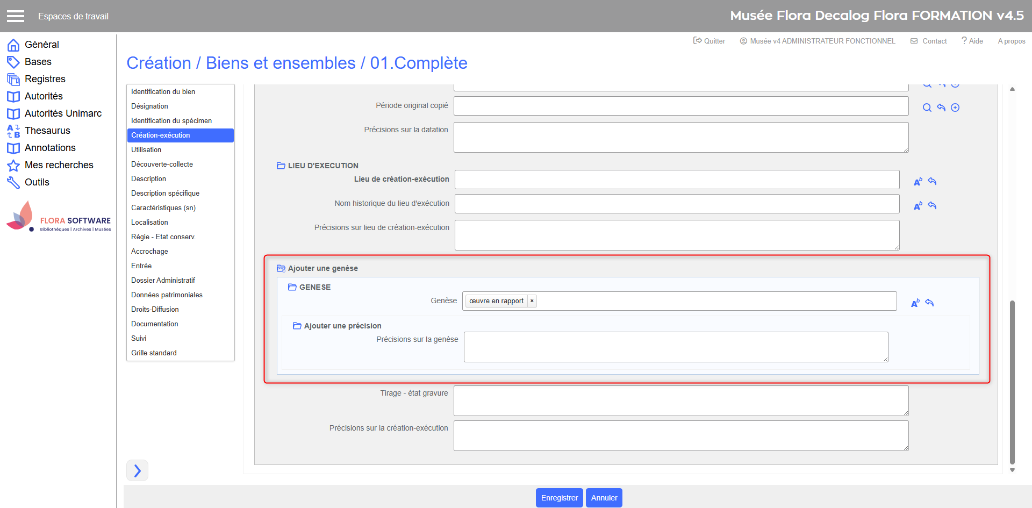Viewport: 1032px width, 508px height.
Task: Click the Annuler button
Action: point(604,498)
